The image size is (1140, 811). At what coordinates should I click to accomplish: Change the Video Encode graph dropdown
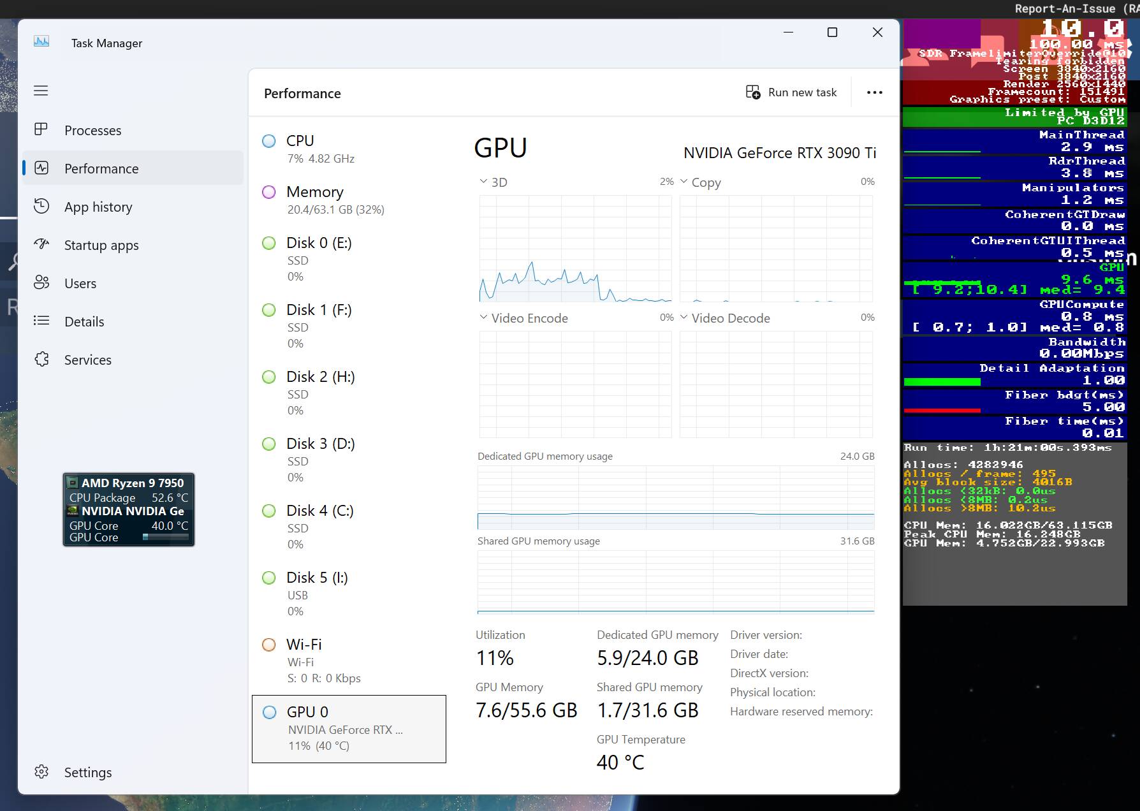(x=483, y=318)
